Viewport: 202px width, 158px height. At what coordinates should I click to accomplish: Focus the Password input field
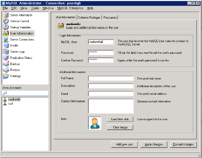tap(101, 53)
